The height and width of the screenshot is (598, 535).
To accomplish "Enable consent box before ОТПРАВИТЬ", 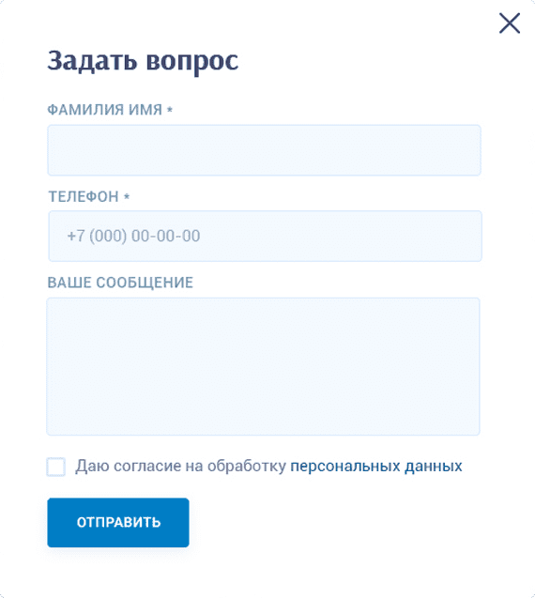I will coord(56,467).
